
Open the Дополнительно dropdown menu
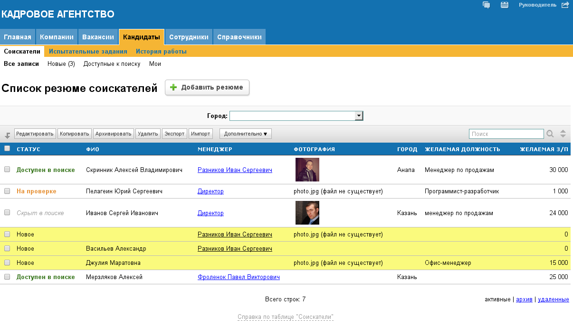[x=245, y=134]
